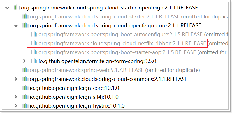
Task: Collapse the spring-cloud-openfeign-core node
Action: tap(16, 26)
